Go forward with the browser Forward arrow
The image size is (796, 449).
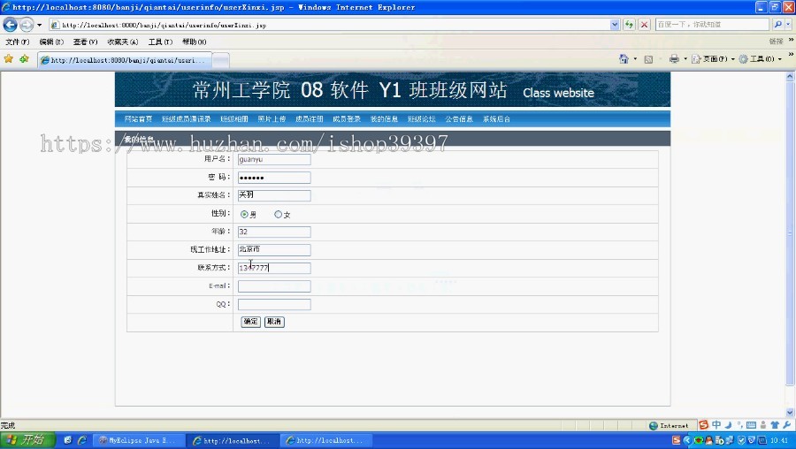click(26, 25)
